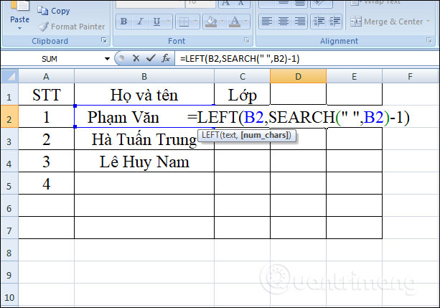The width and height of the screenshot is (440, 308).
Task: Apply Fill Color bucket
Action: pos(211,22)
